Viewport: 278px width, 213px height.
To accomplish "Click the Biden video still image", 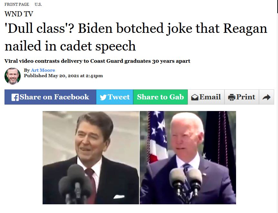I will tap(188, 158).
